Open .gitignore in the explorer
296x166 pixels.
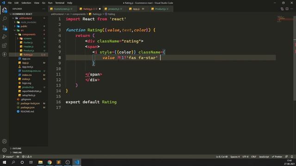(26, 100)
